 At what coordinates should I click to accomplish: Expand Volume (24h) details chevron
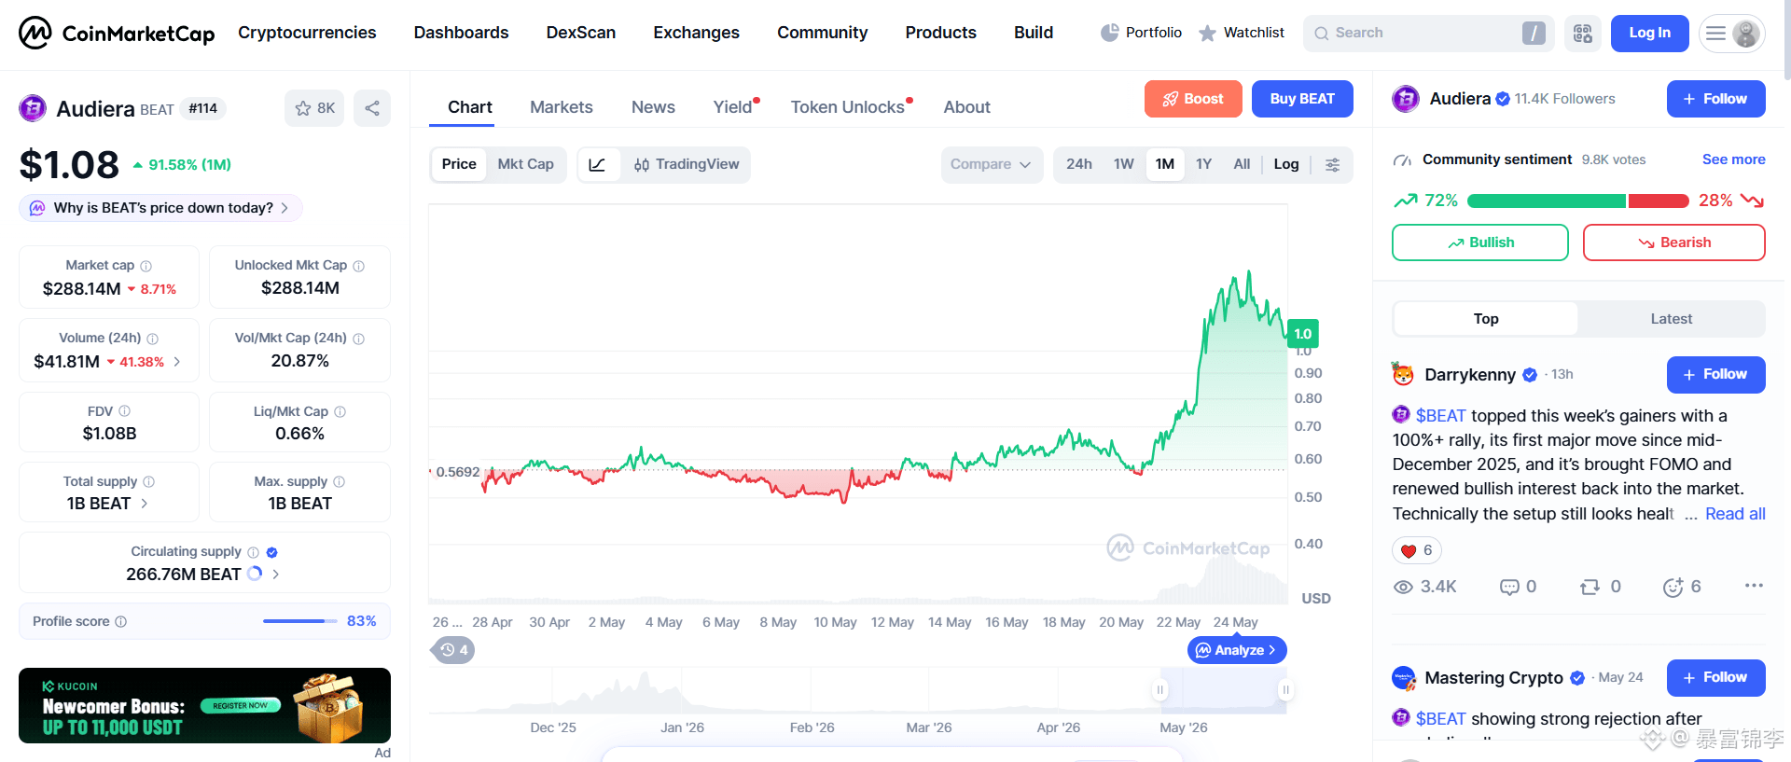pyautogui.click(x=177, y=362)
